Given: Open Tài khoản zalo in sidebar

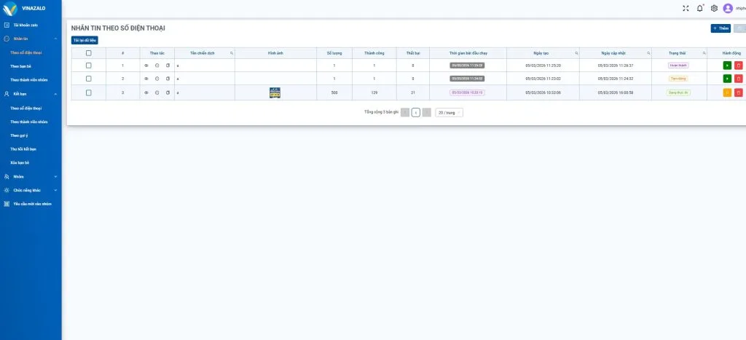Looking at the screenshot, I should [x=25, y=25].
